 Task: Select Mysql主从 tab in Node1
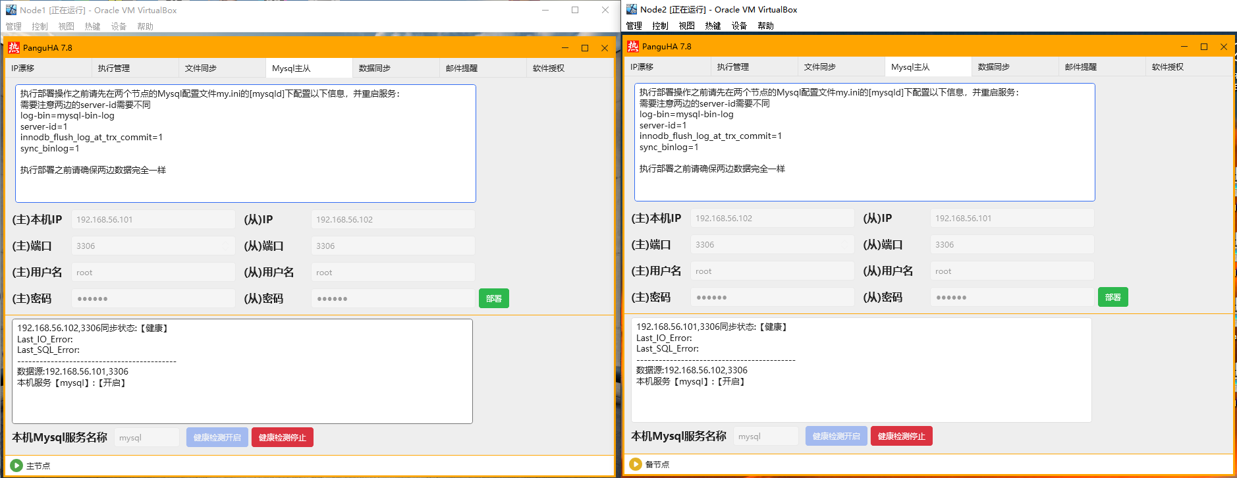pos(309,68)
